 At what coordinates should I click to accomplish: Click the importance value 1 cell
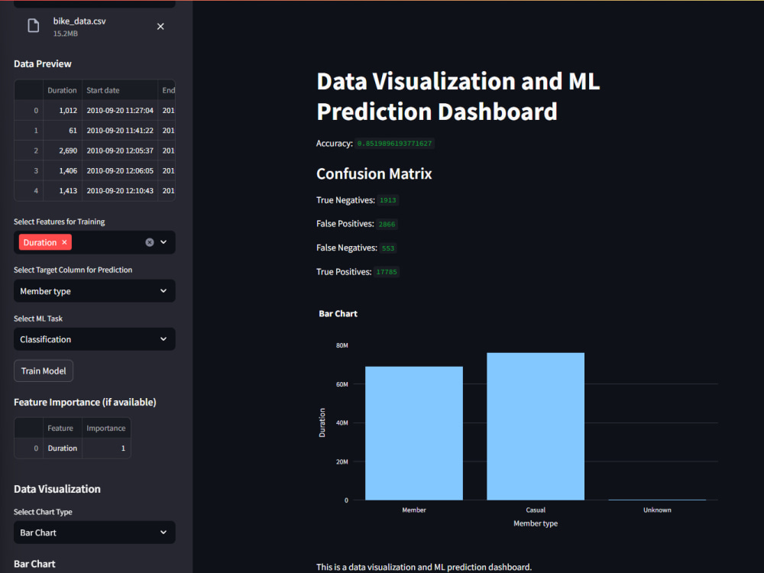click(x=106, y=448)
